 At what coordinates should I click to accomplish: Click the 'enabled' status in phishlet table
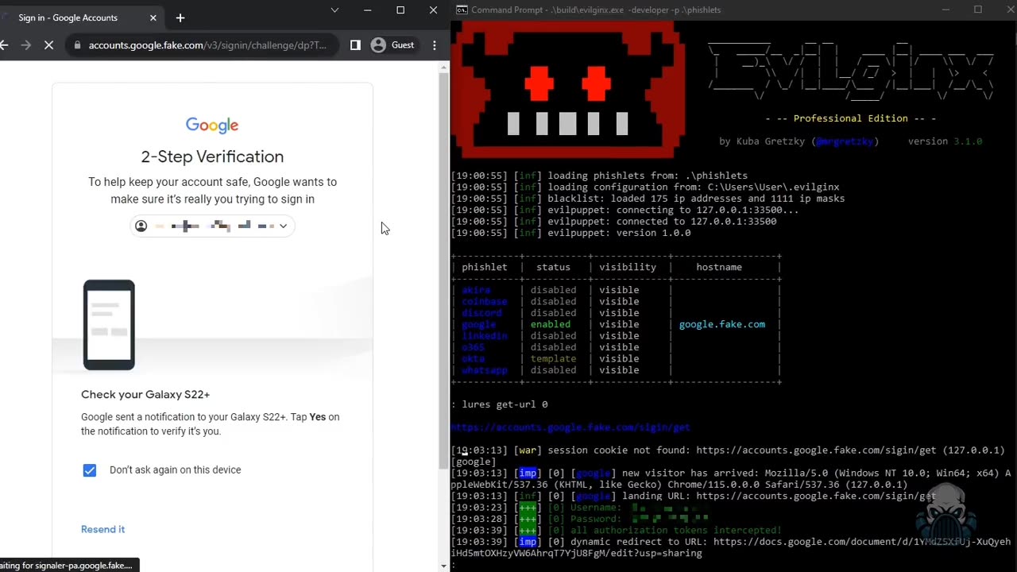551,324
